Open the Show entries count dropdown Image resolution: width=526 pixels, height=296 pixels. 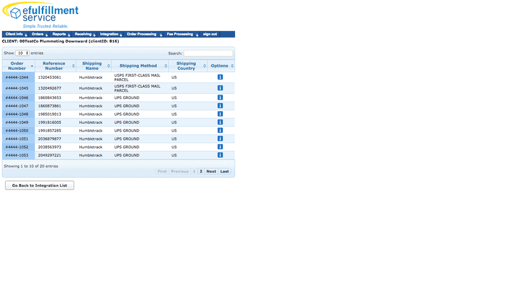[22, 53]
